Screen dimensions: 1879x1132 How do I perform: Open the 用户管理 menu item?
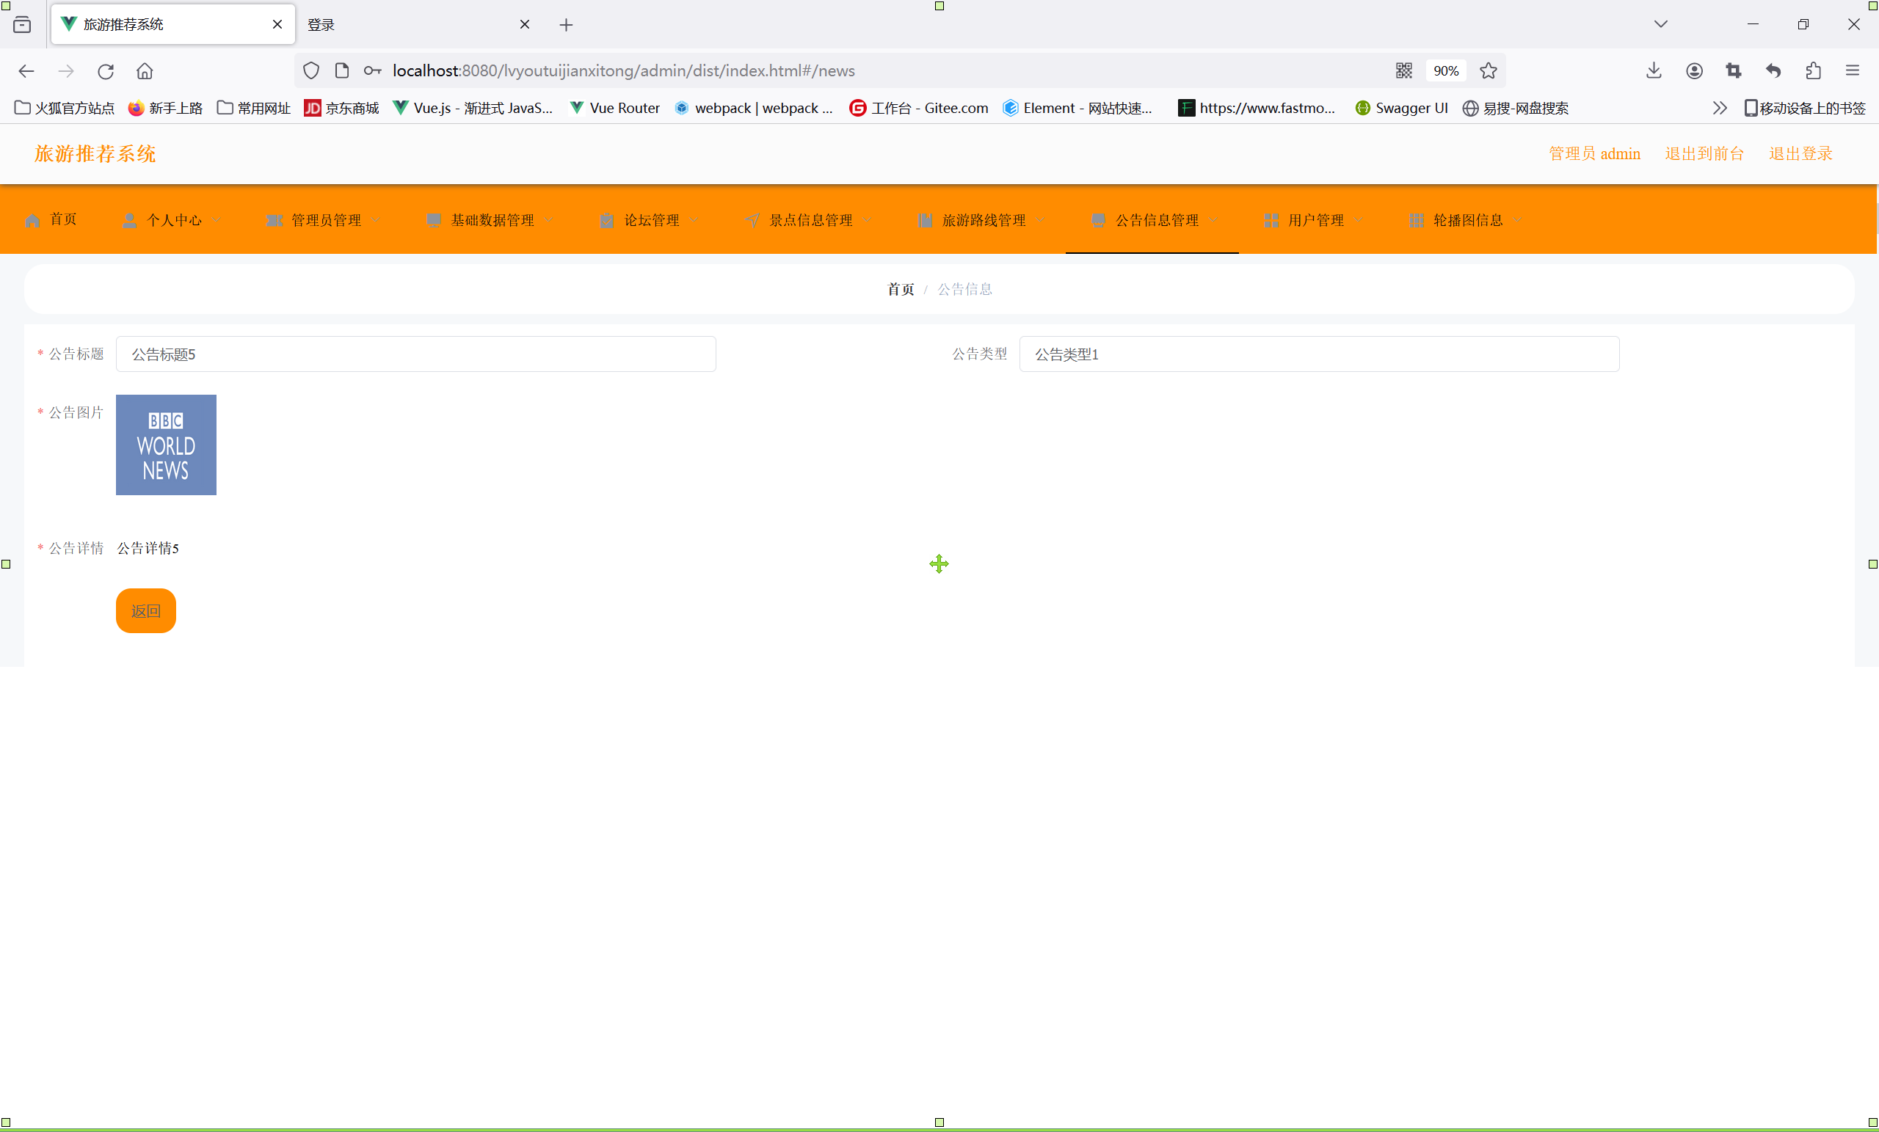click(1315, 220)
